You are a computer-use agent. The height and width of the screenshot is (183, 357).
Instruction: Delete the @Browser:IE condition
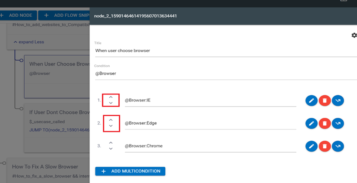click(325, 101)
